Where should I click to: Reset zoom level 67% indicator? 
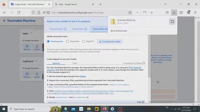pos(145,12)
